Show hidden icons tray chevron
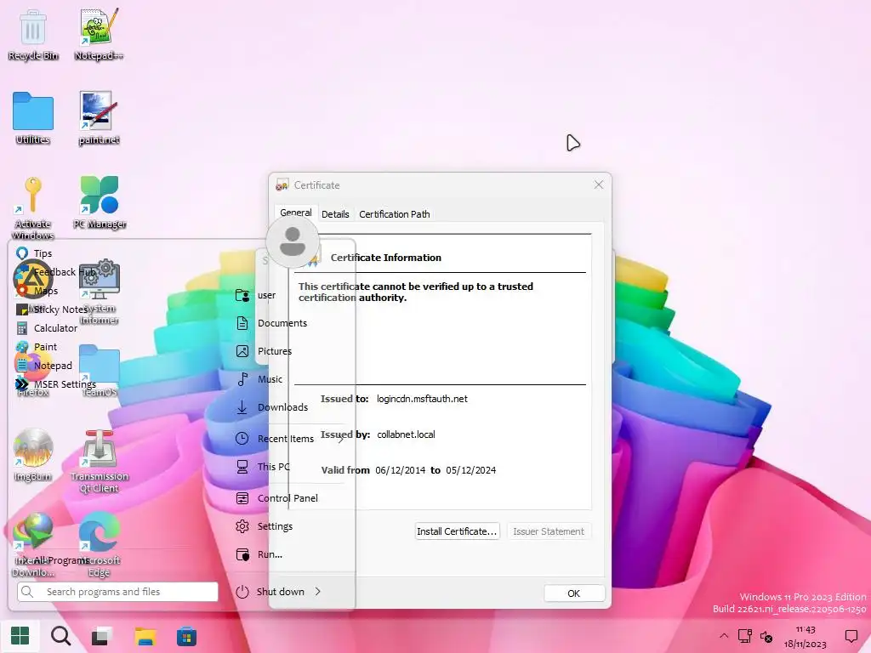The width and height of the screenshot is (871, 653). (724, 636)
